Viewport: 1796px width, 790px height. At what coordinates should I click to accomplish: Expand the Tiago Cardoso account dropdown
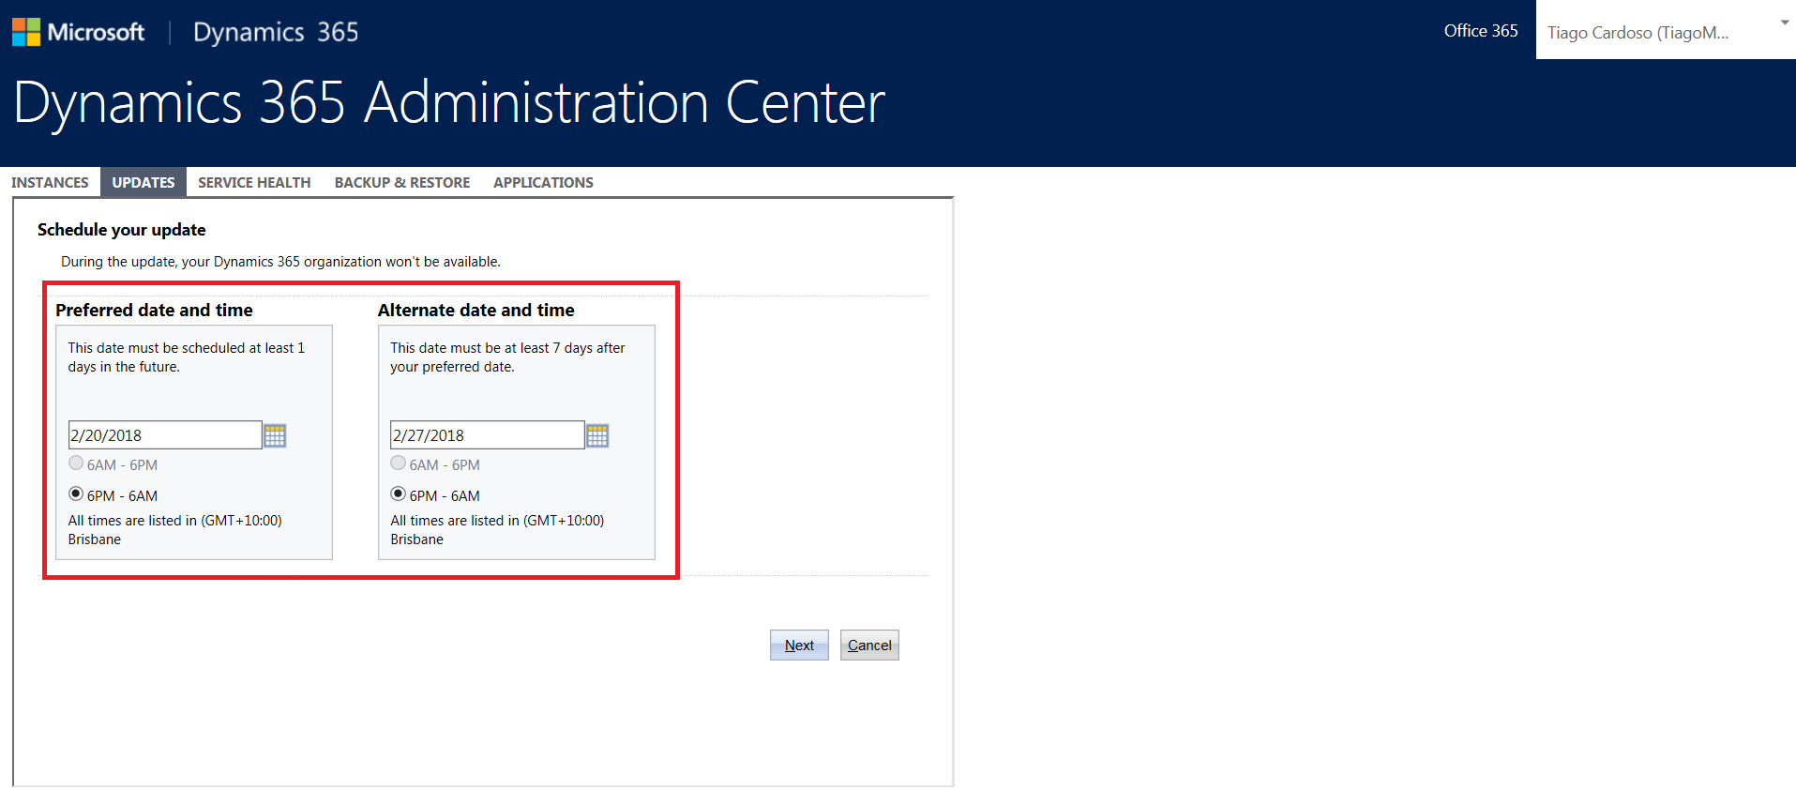click(x=1784, y=23)
